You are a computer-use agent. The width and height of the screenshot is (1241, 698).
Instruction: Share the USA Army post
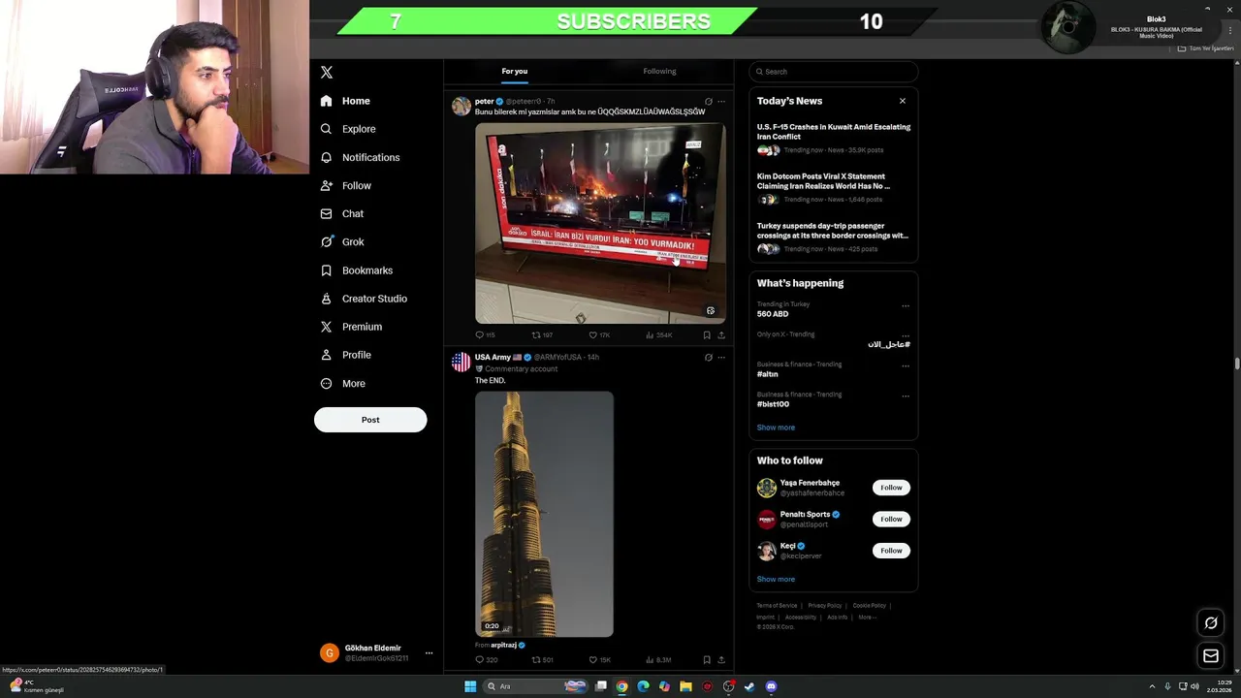721,660
